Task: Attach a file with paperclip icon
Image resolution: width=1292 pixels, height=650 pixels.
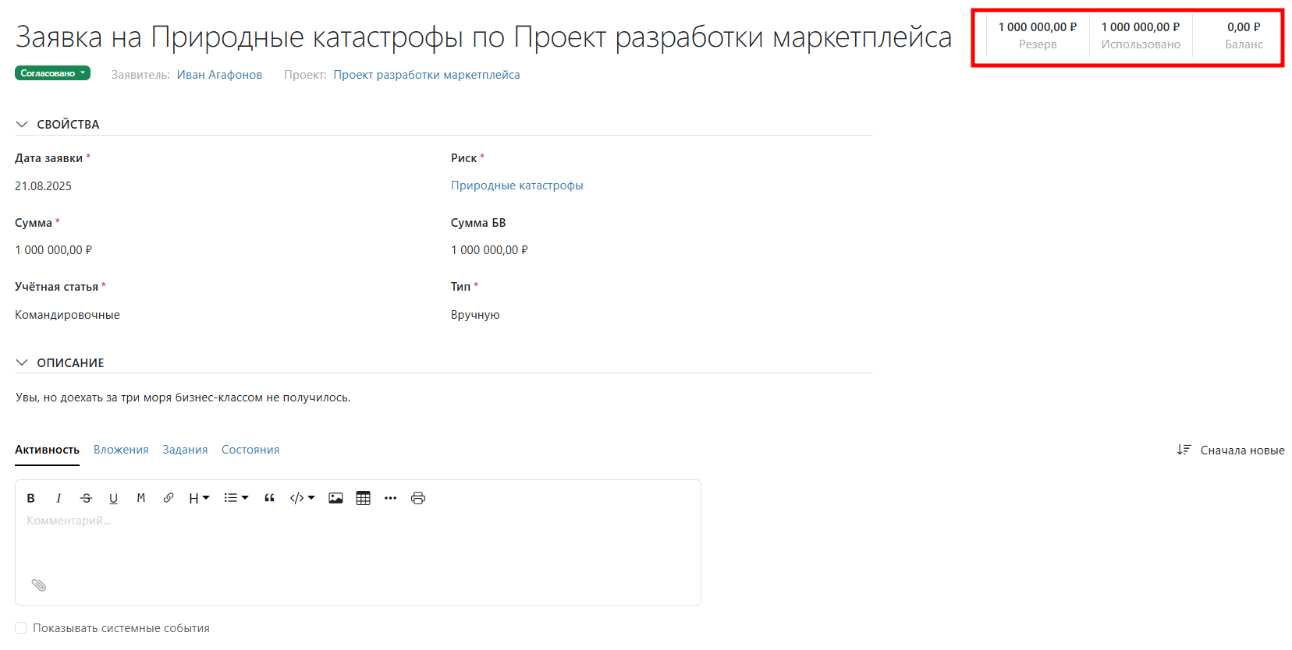Action: pos(39,585)
